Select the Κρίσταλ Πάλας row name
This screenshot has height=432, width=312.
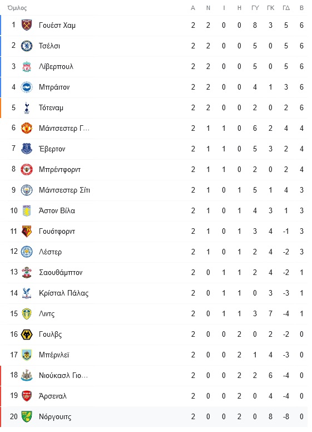click(x=64, y=293)
